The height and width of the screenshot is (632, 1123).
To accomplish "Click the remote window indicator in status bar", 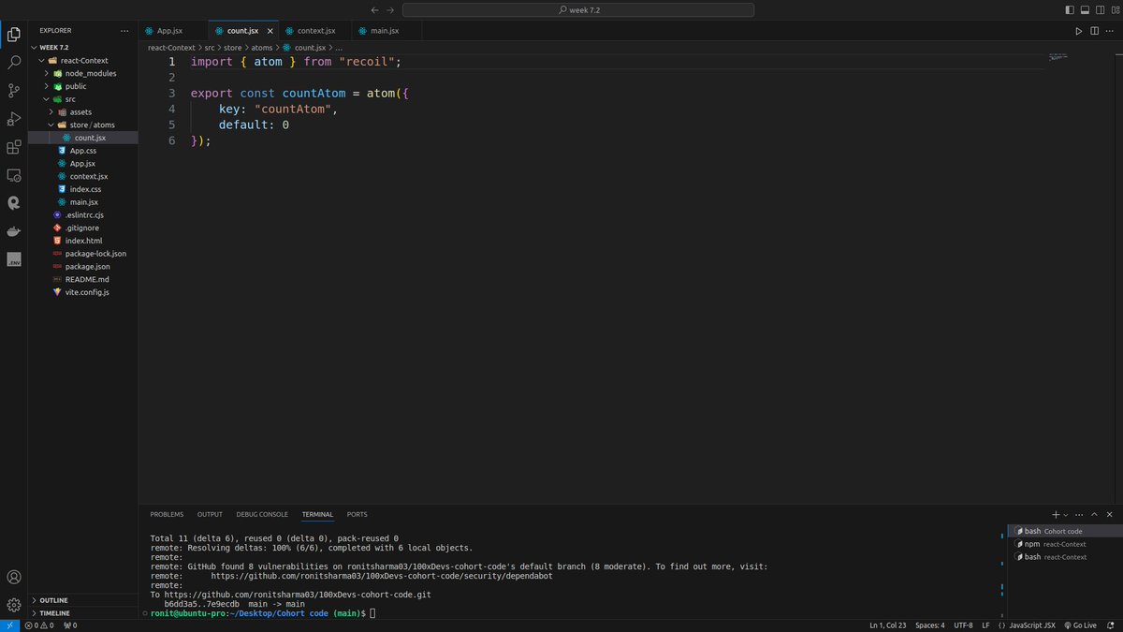I will pyautogui.click(x=9, y=625).
